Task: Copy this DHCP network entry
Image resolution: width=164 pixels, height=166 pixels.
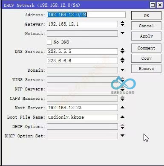Action: [x=146, y=58]
